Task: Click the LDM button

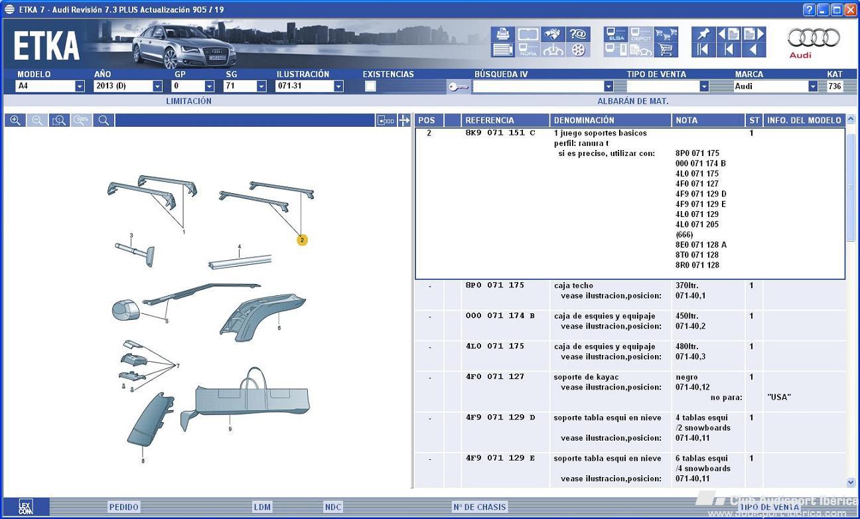Action: point(262,507)
